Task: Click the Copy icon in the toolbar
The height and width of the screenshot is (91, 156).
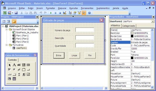Action: pyautogui.click(x=26, y=13)
